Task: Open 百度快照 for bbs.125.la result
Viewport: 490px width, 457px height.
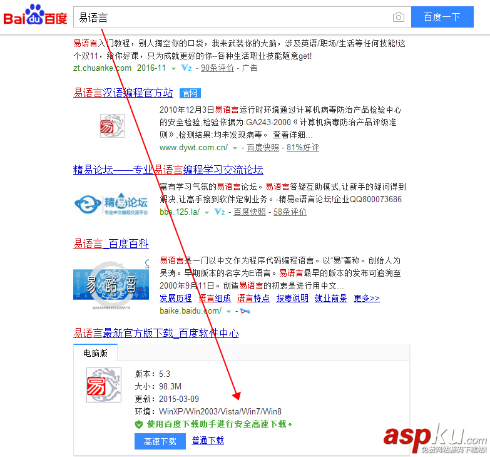Action: (x=250, y=212)
